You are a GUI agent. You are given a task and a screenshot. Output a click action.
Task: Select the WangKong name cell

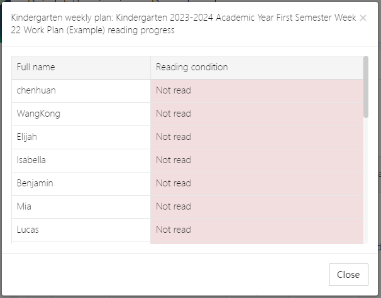click(81, 114)
